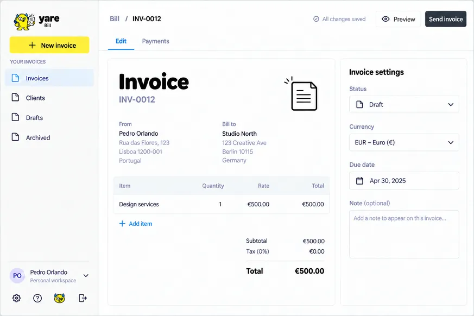
Task: Switch to the Payments tab
Action: pos(156,41)
